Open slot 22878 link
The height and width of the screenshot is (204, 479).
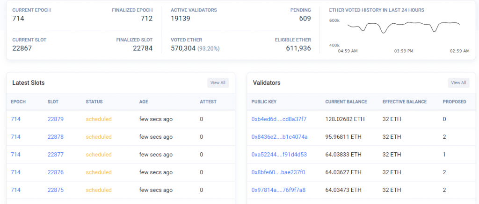pyautogui.click(x=55, y=137)
